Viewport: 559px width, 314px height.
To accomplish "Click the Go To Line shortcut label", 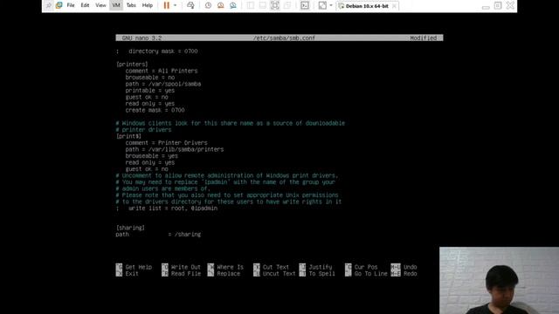I will pos(370,274).
